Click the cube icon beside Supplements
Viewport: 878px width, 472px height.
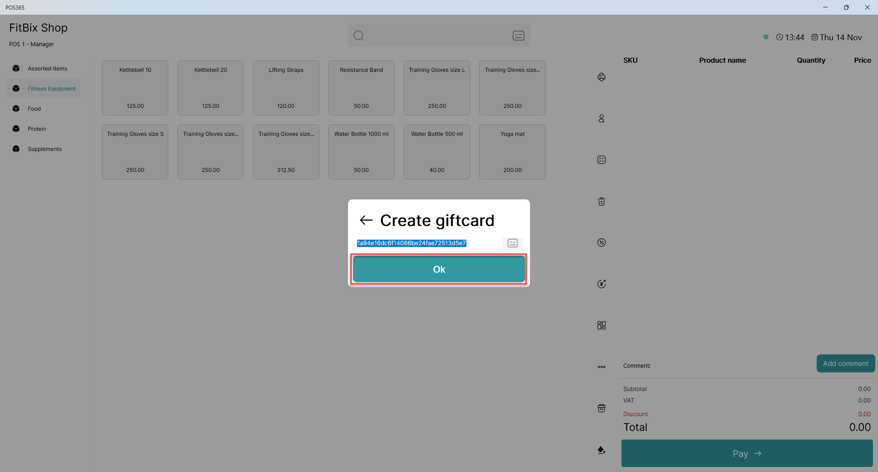16,149
